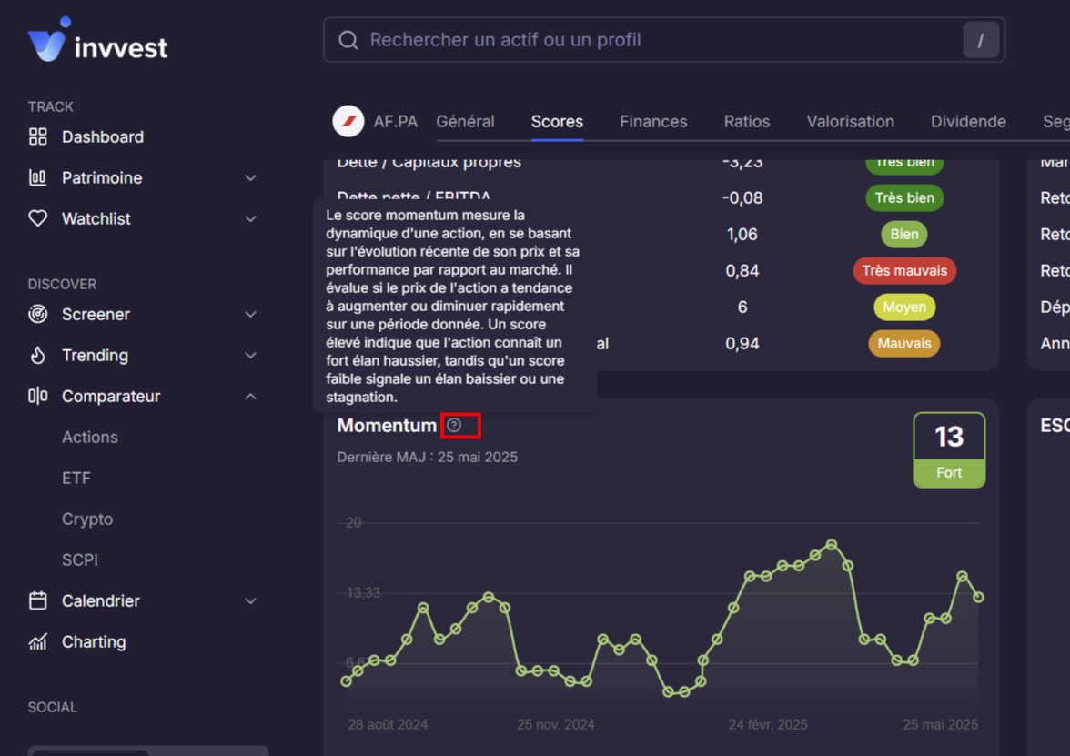1070x756 pixels.
Task: Click the Screener radar icon
Action: coord(38,314)
